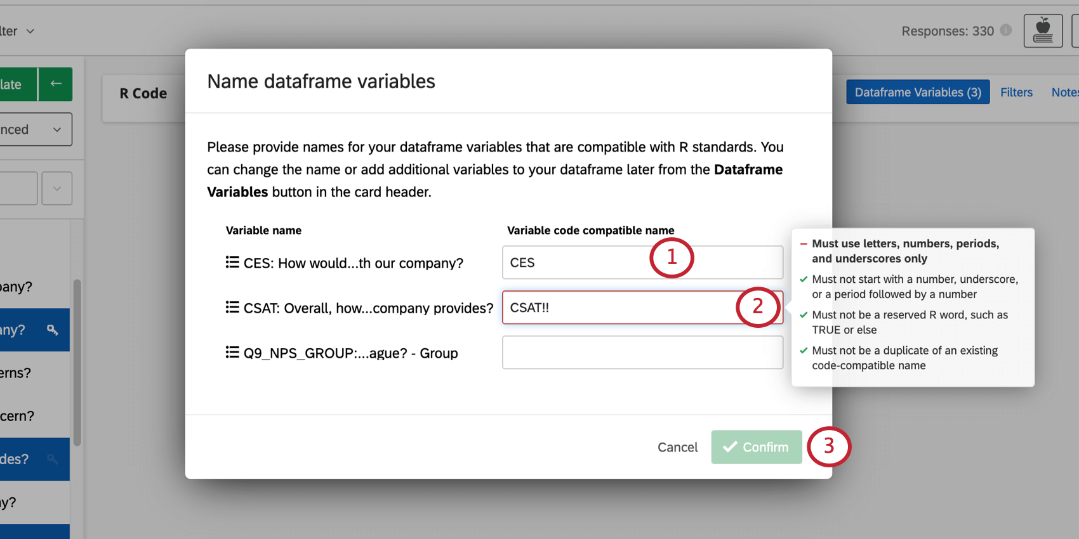Expand the 'nced' dropdown in the sidebar

tap(56, 129)
